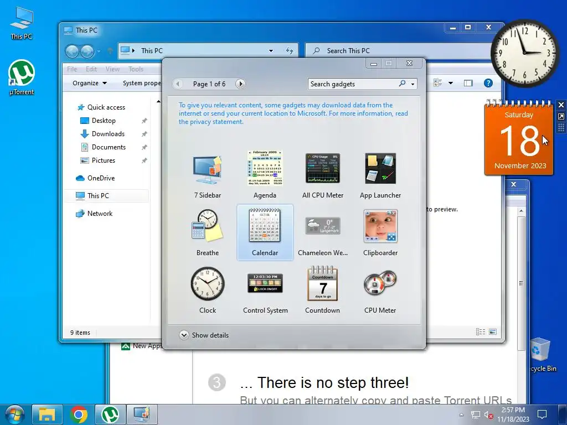Expand Show details chevron

point(184,335)
